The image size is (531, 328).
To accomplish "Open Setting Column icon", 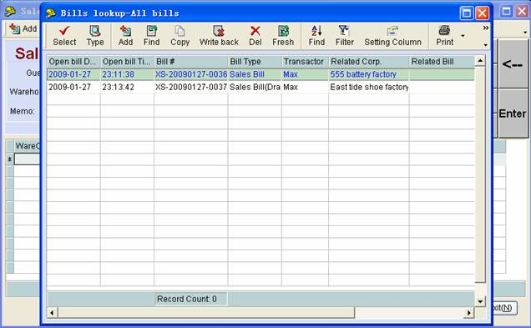I will (392, 31).
